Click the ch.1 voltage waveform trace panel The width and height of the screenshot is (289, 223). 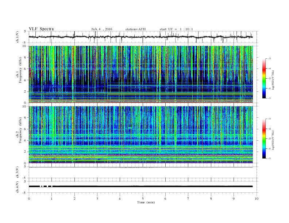(143, 37)
